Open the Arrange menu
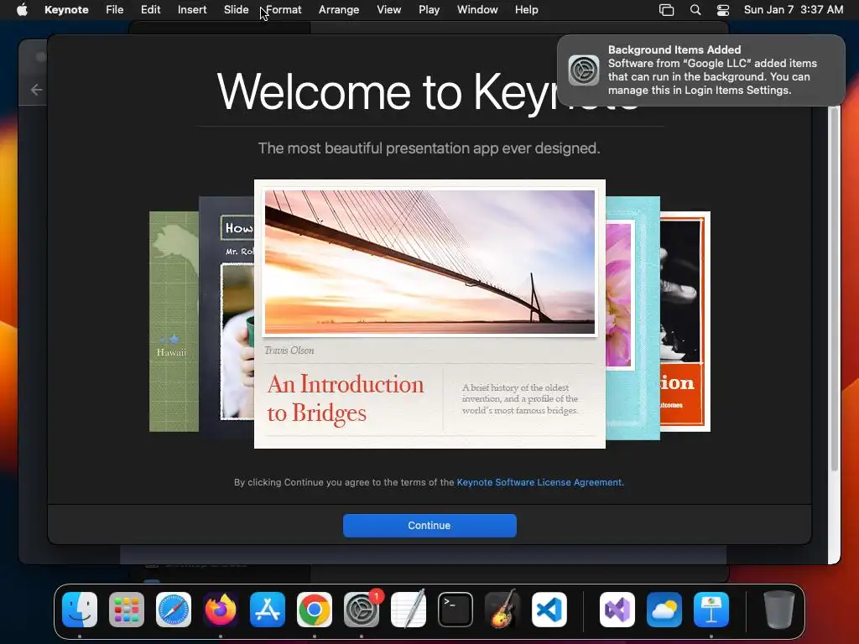859x644 pixels. click(x=339, y=10)
